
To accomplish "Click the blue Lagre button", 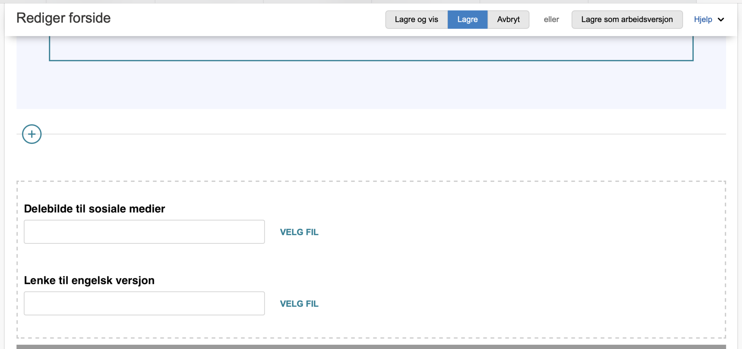I will click(467, 19).
